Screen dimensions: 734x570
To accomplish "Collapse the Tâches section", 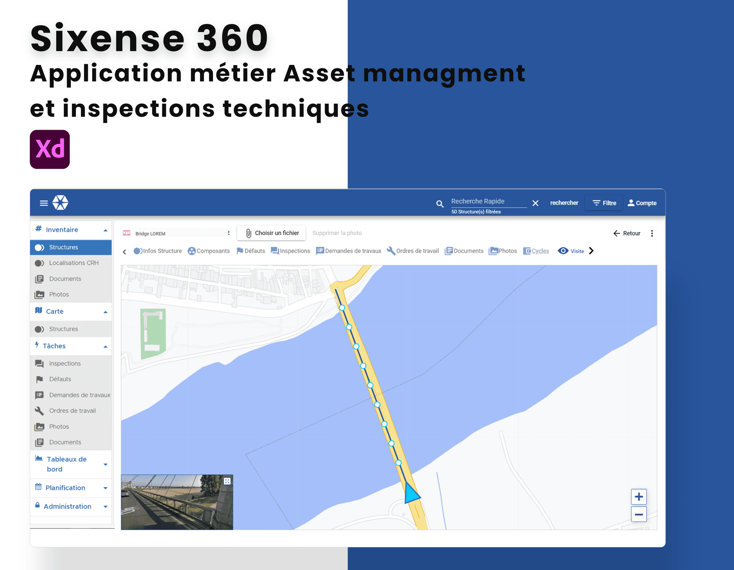I will click(x=71, y=346).
